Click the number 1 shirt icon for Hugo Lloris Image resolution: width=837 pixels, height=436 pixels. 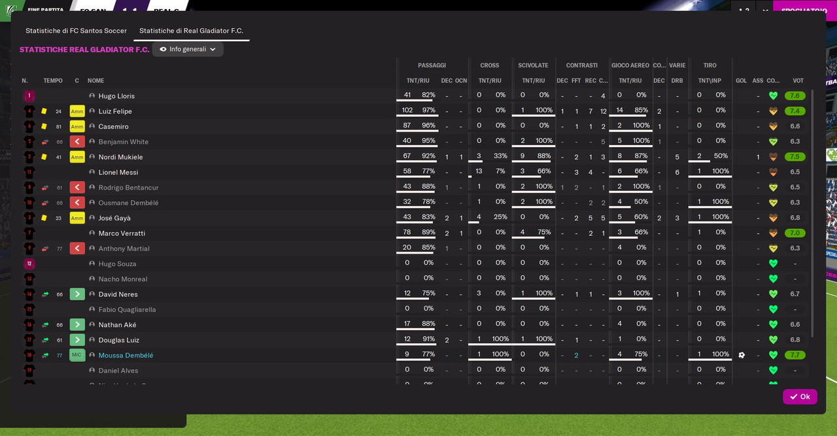29,96
